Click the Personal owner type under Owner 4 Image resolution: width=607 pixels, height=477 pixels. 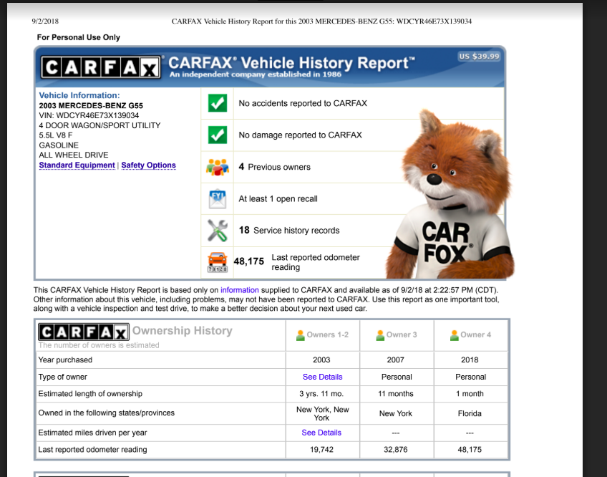pos(471,377)
